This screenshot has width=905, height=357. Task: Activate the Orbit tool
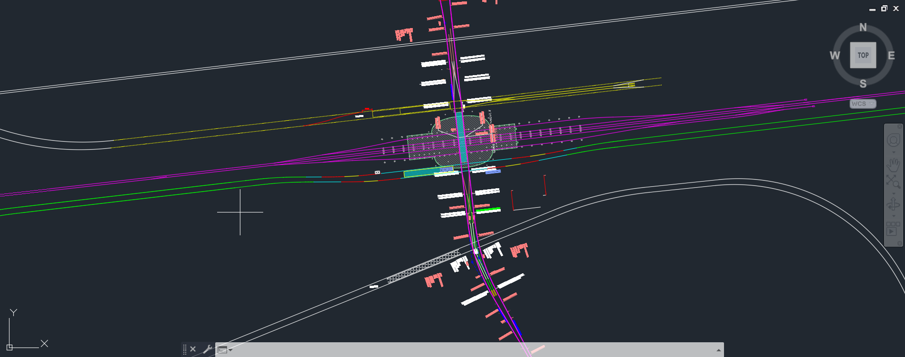[893, 205]
